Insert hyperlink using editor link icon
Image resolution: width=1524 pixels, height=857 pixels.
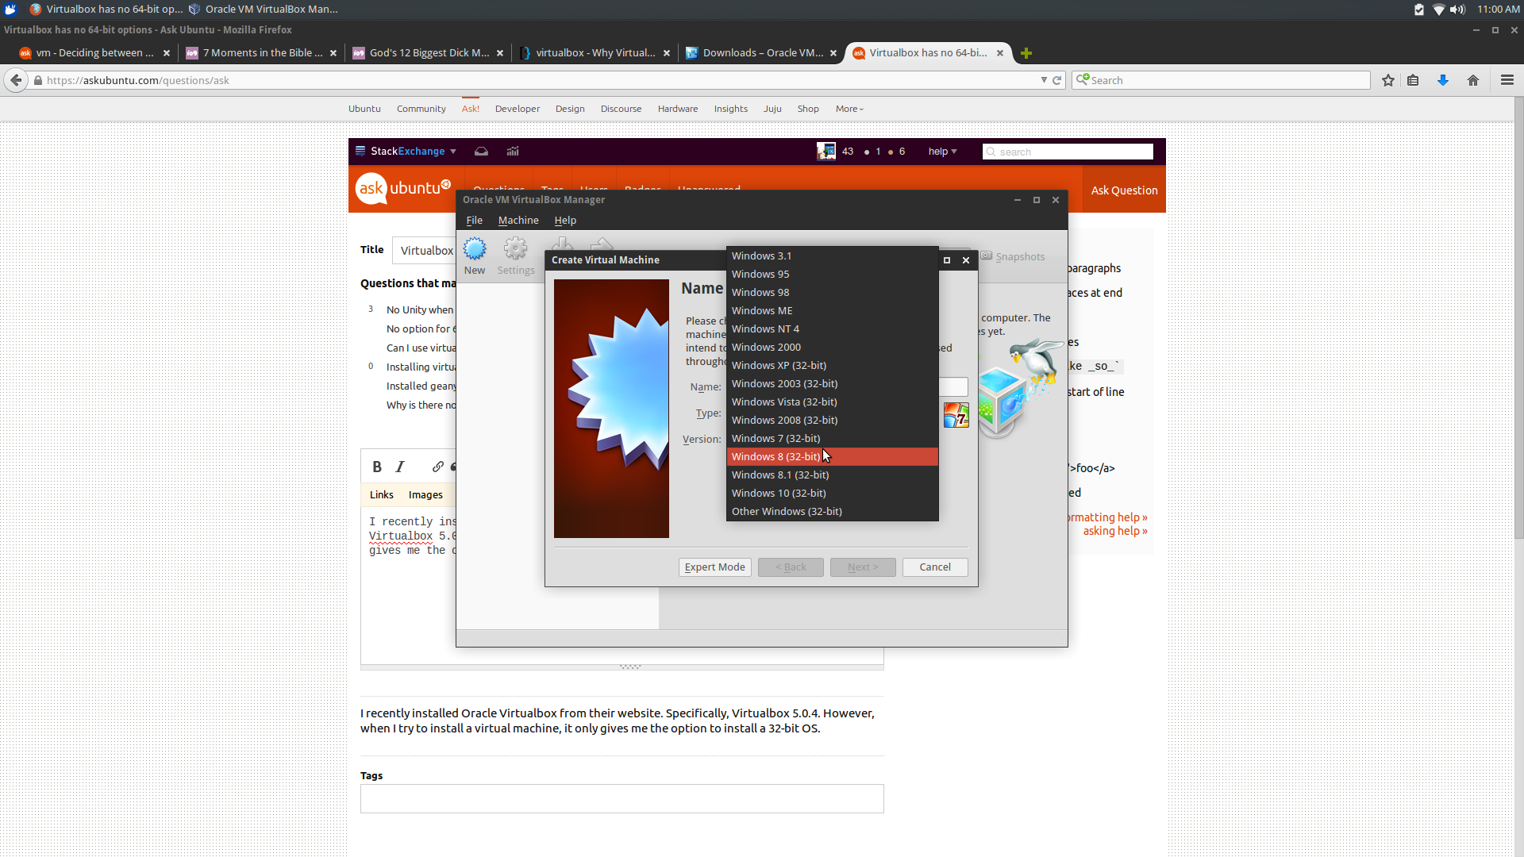tap(438, 467)
